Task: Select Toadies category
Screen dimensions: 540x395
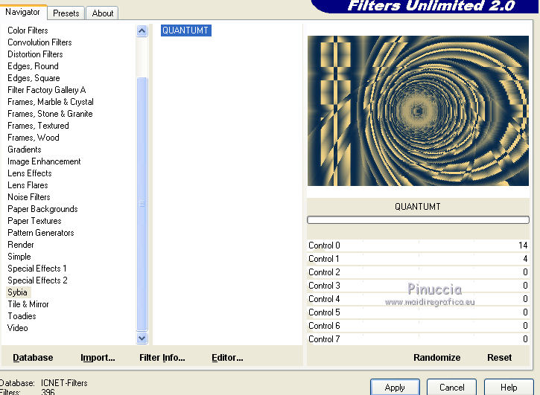Action: (22, 316)
